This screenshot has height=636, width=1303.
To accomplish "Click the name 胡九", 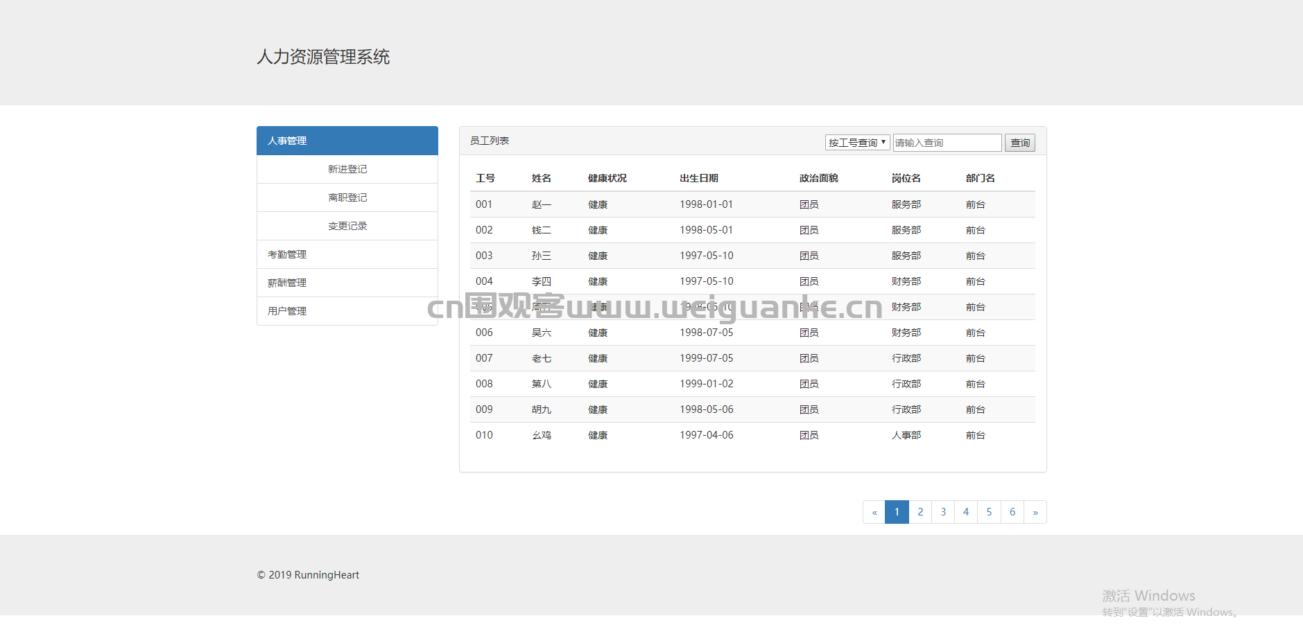I will [542, 409].
